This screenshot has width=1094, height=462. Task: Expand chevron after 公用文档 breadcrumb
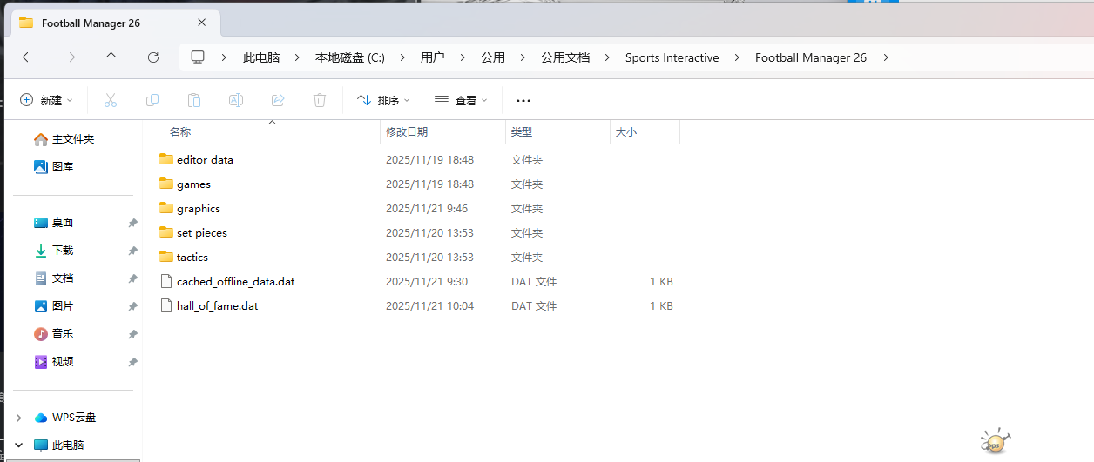pos(607,57)
